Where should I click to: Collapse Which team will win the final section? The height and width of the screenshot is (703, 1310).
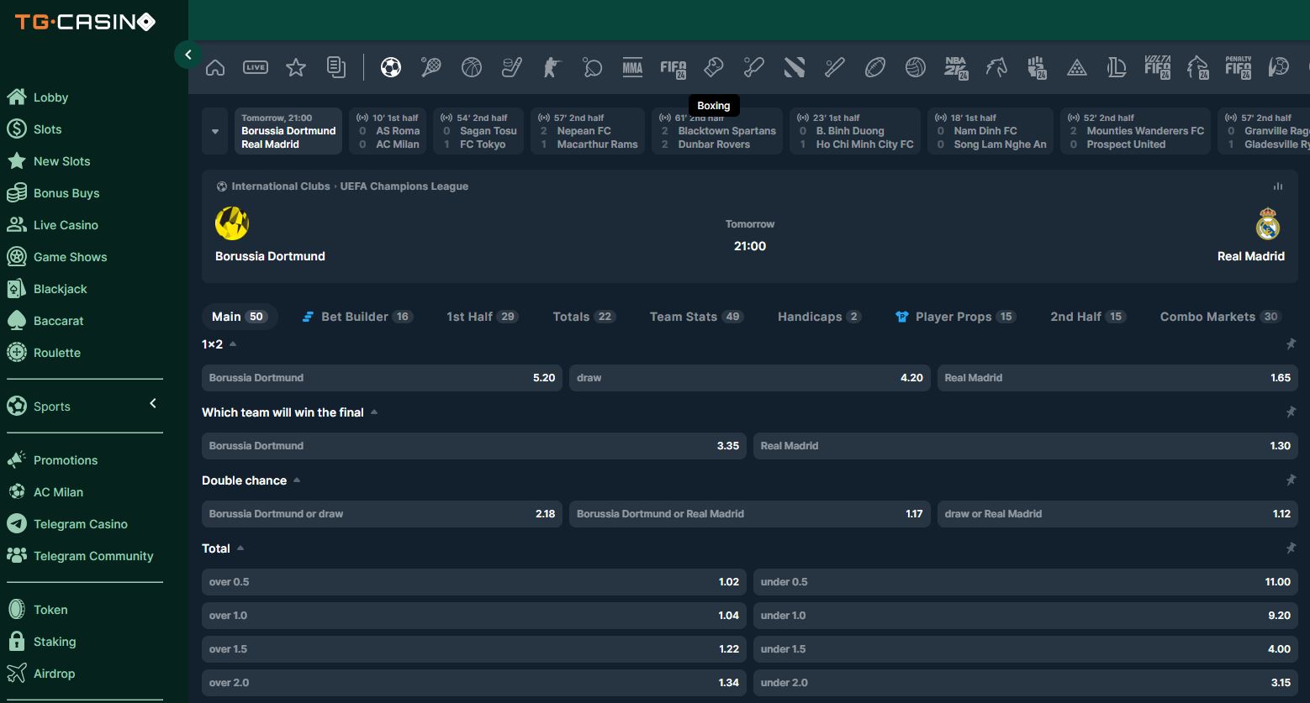click(374, 412)
